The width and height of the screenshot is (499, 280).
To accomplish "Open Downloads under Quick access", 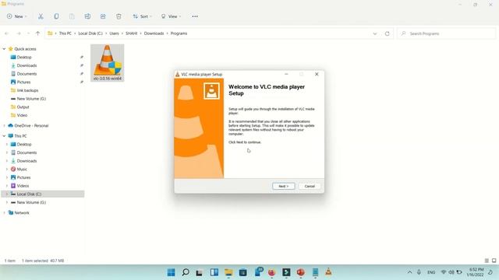I will click(x=27, y=65).
